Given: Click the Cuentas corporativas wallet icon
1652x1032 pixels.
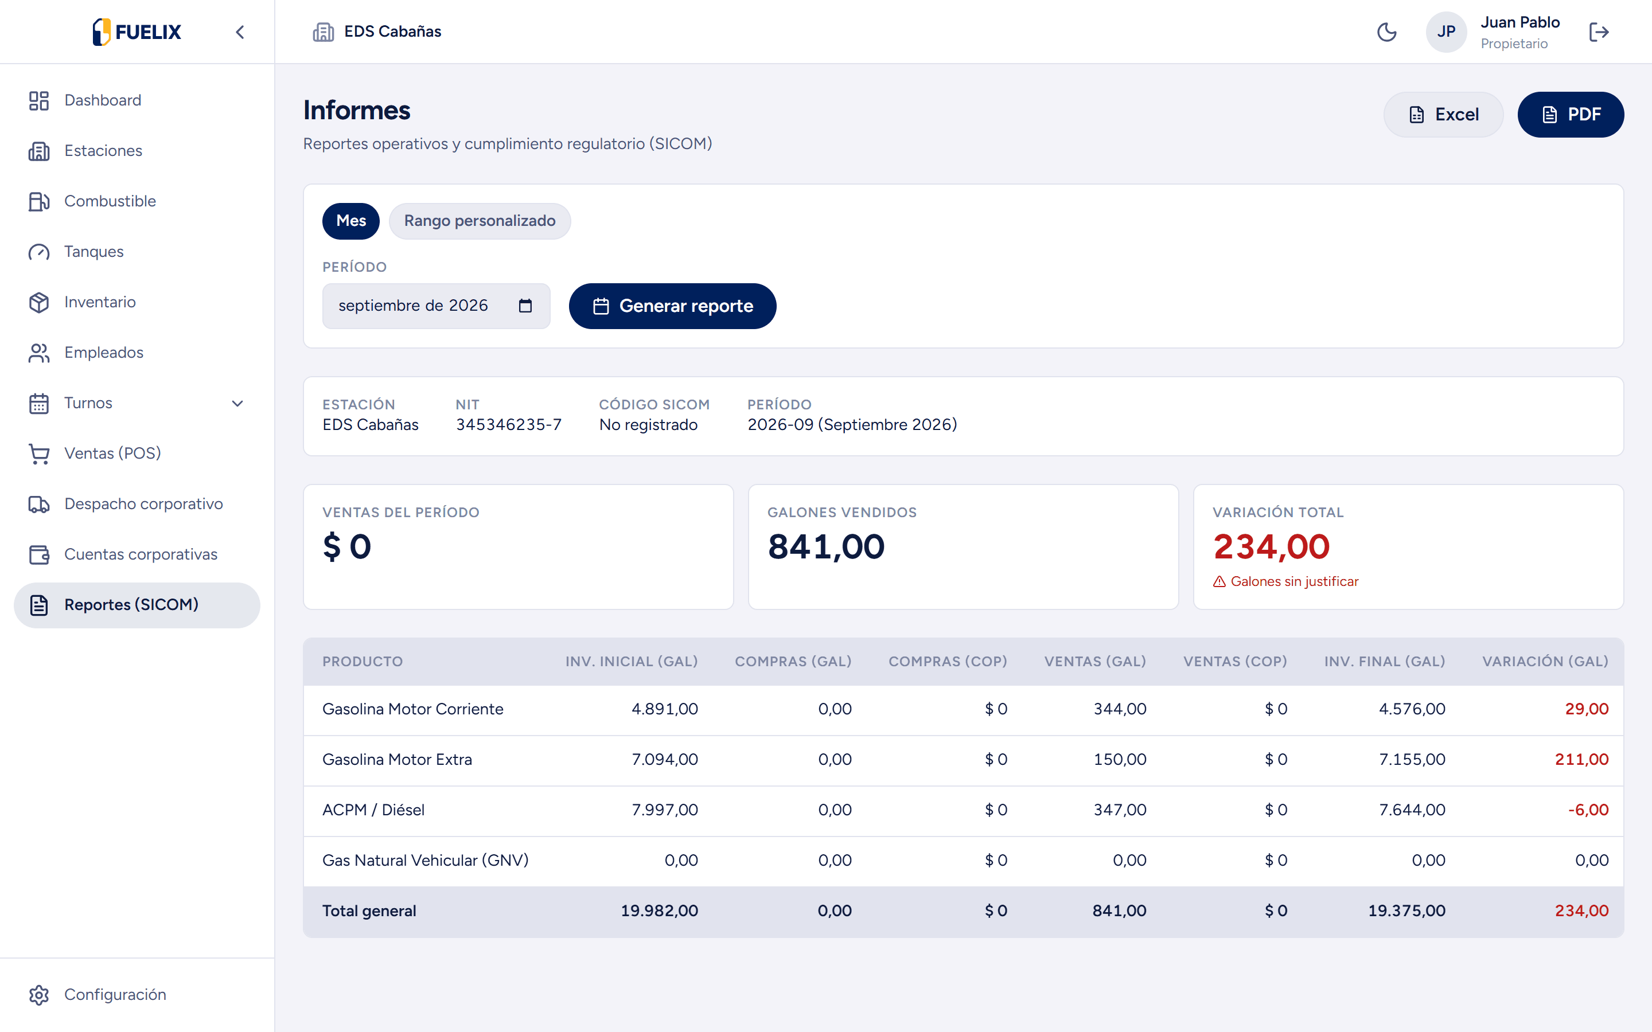Looking at the screenshot, I should point(39,554).
